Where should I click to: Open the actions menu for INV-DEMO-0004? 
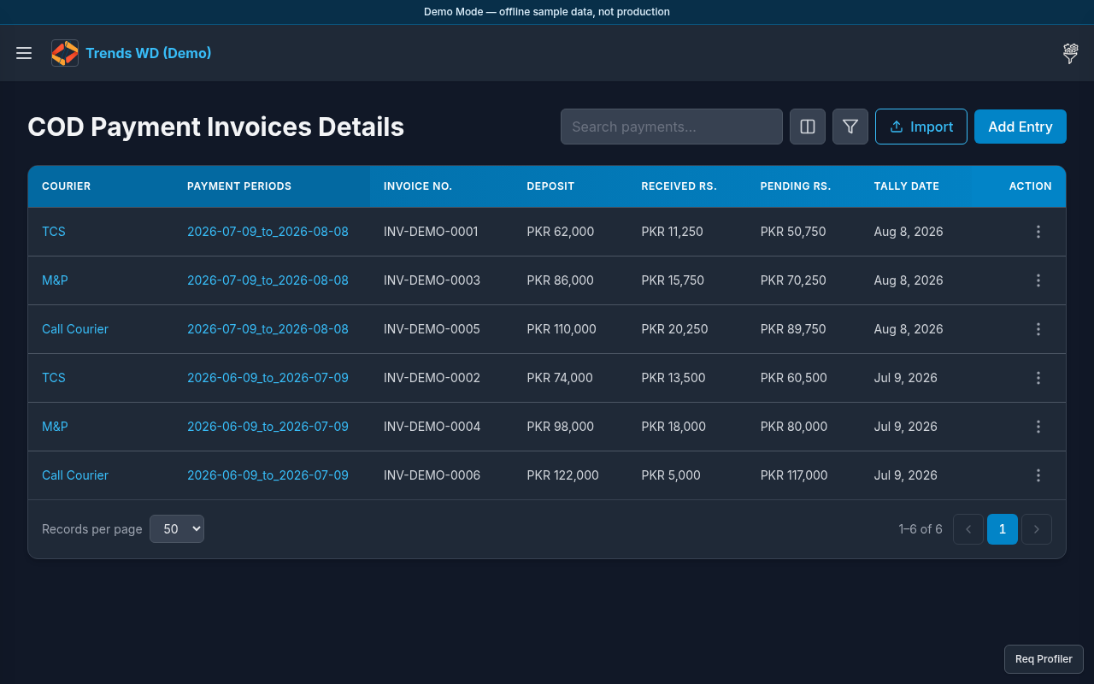point(1038,427)
